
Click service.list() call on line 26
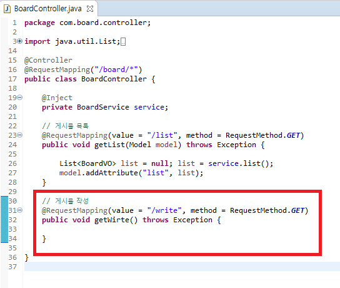click(239, 163)
